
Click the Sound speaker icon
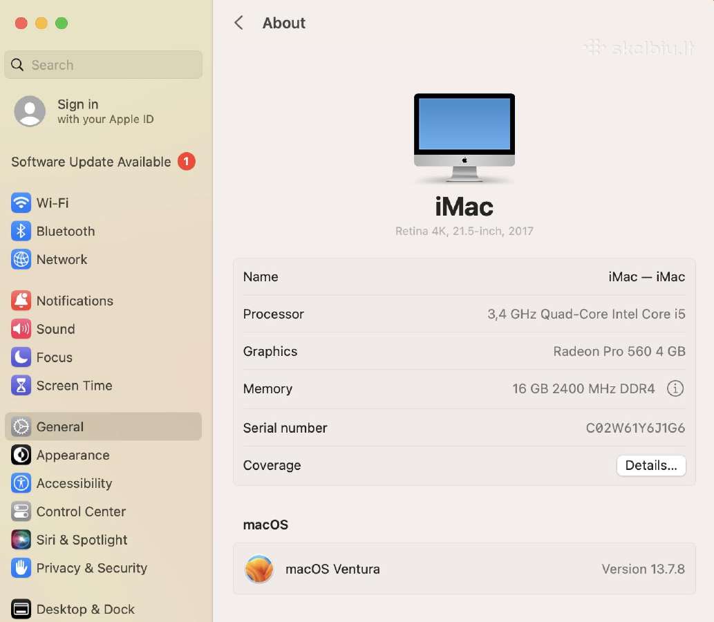click(x=21, y=329)
